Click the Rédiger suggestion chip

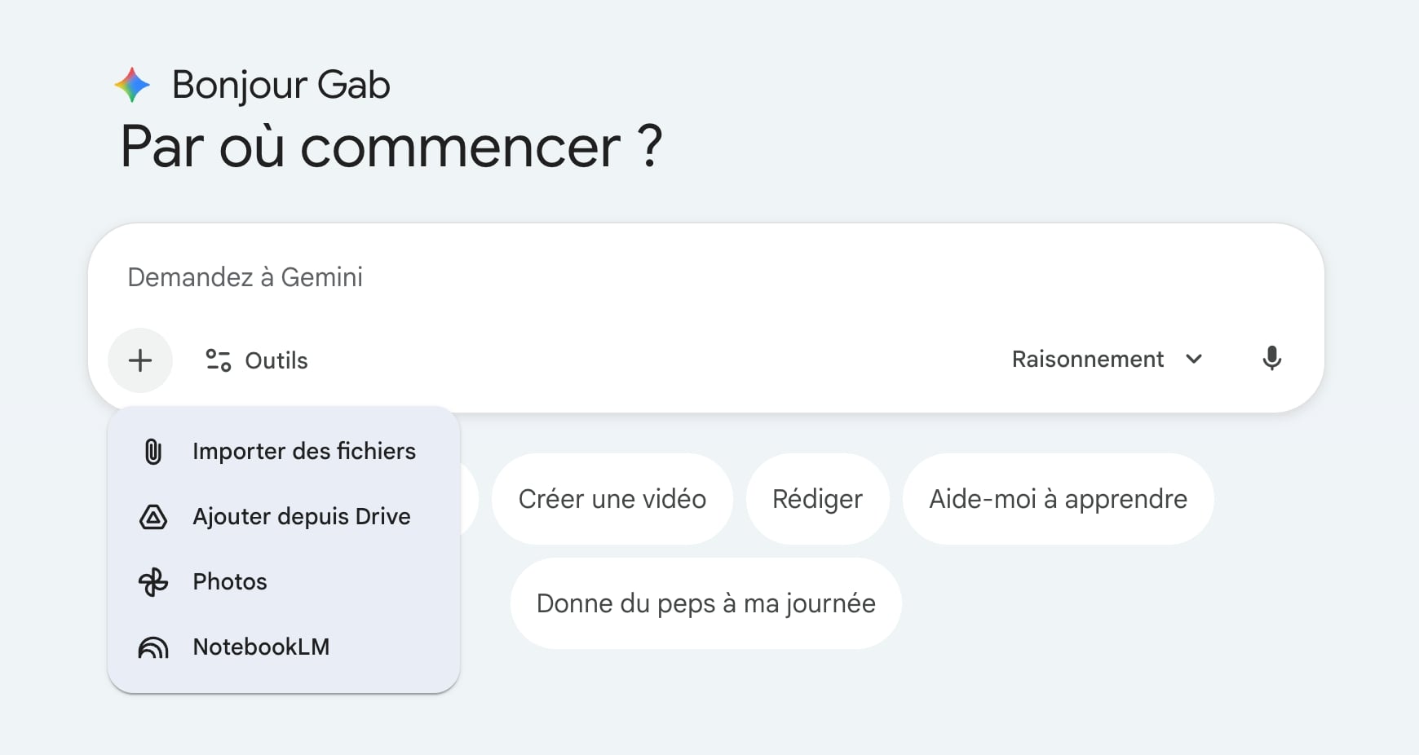point(817,499)
